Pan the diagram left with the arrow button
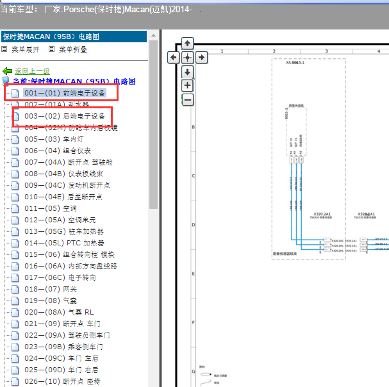The width and height of the screenshot is (389, 387). click(x=174, y=58)
